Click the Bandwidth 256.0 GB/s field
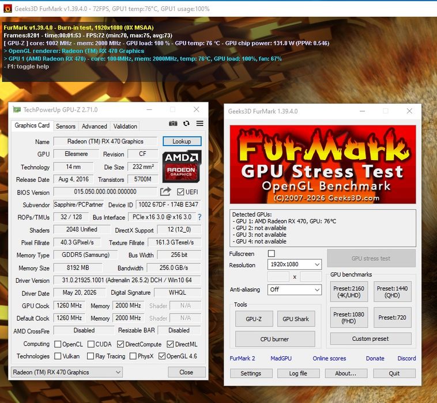 coord(174,268)
